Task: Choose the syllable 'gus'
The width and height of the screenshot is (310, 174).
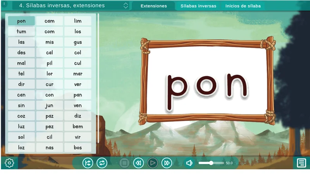Action: tap(78, 42)
